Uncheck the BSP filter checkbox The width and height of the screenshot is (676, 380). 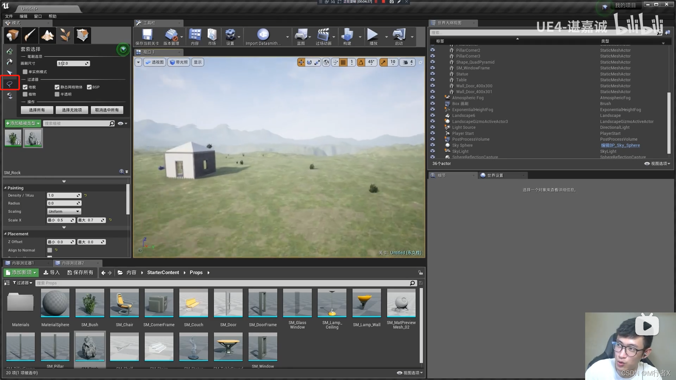tap(89, 87)
